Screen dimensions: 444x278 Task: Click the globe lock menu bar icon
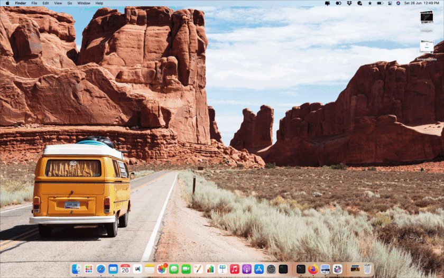[x=359, y=3]
